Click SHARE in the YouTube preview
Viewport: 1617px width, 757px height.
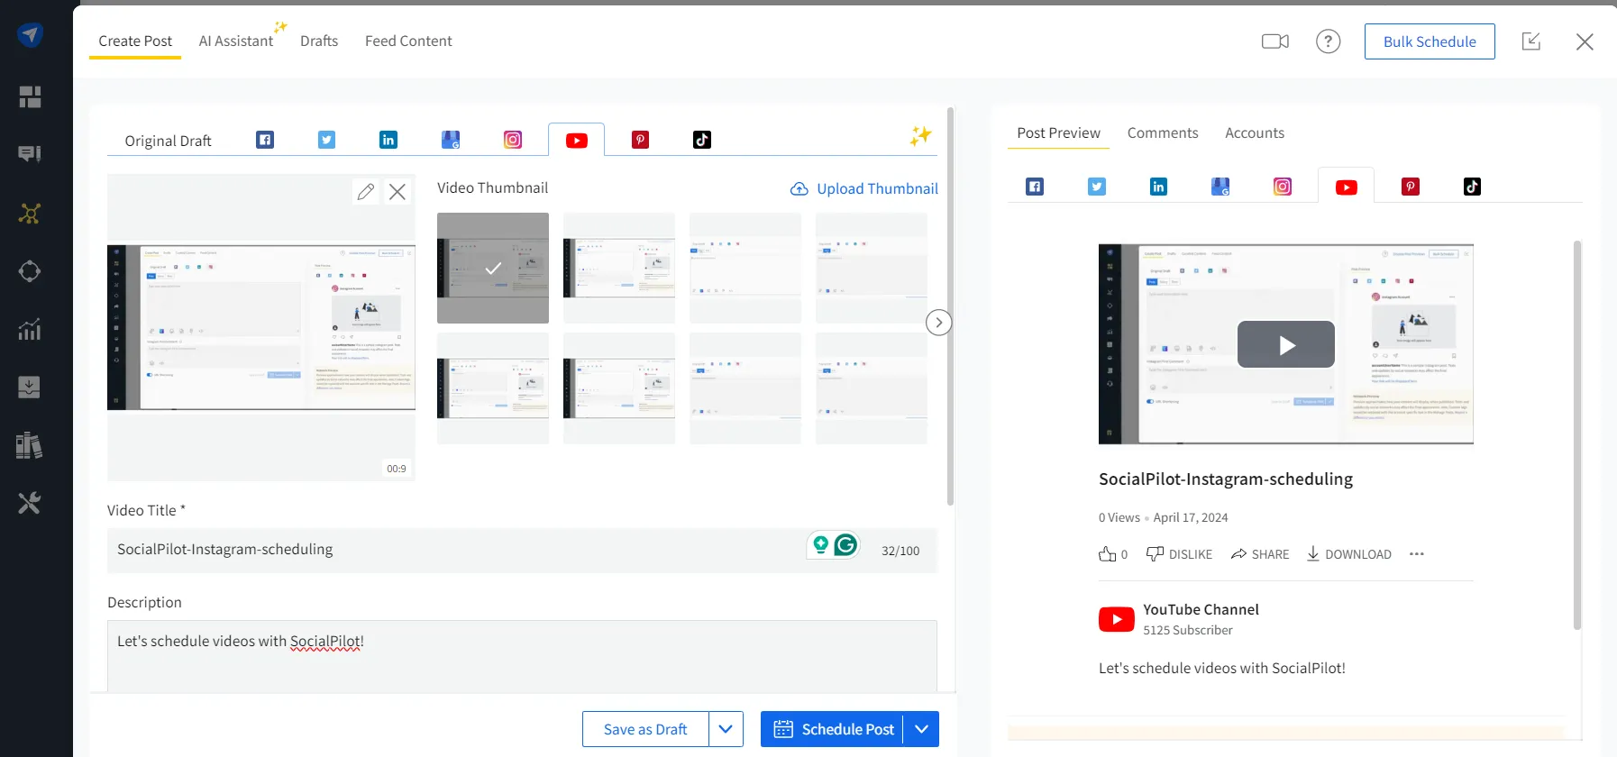pyautogui.click(x=1260, y=554)
